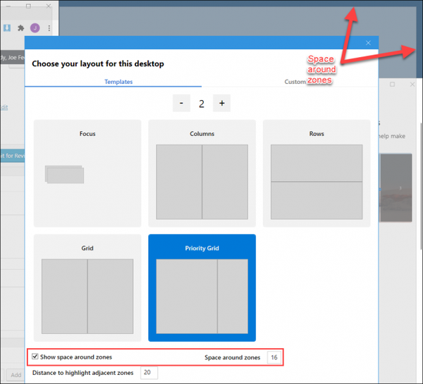Open the browser three-dot menu
This screenshot has width=423, height=384.
point(49,28)
